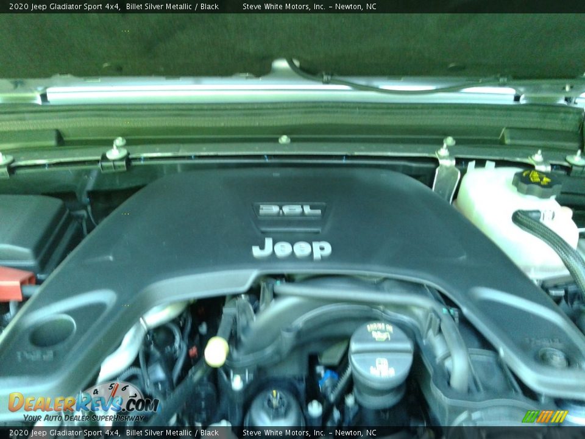Click the colored stripes logo at bottom right
The image size is (585, 439).
point(545,416)
